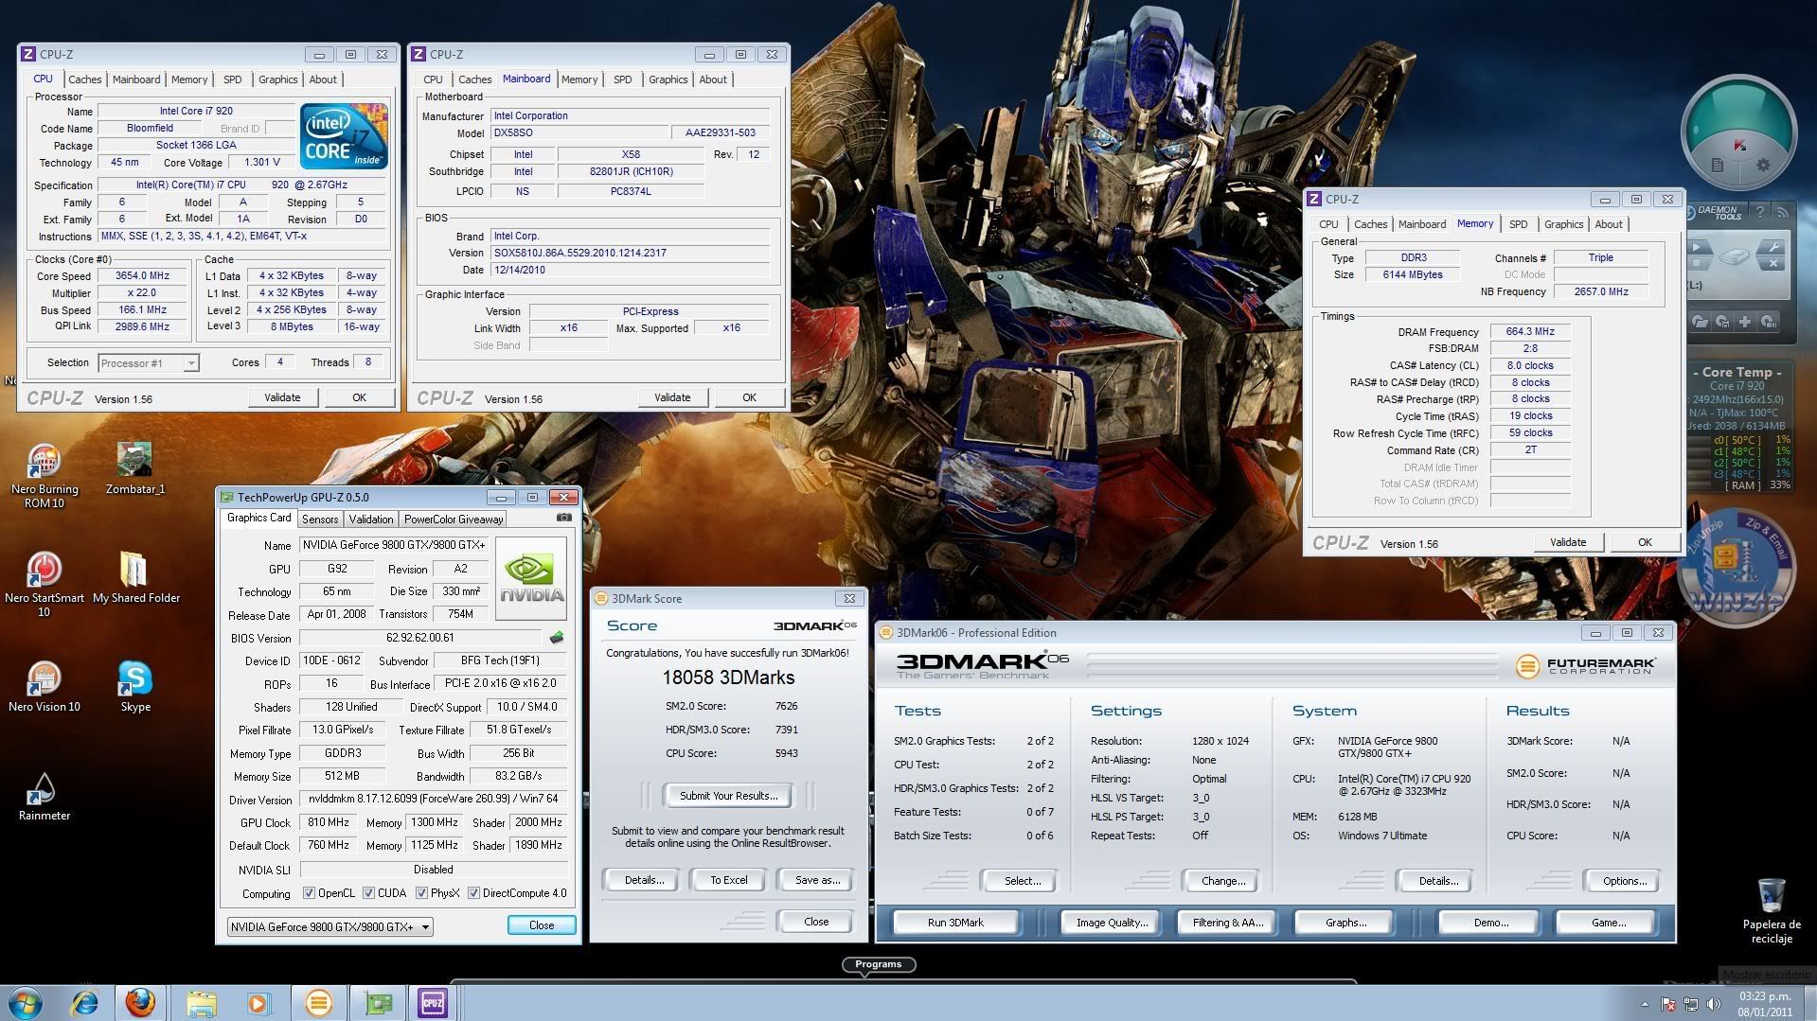Open My Shared Folder on desktop

[x=135, y=578]
